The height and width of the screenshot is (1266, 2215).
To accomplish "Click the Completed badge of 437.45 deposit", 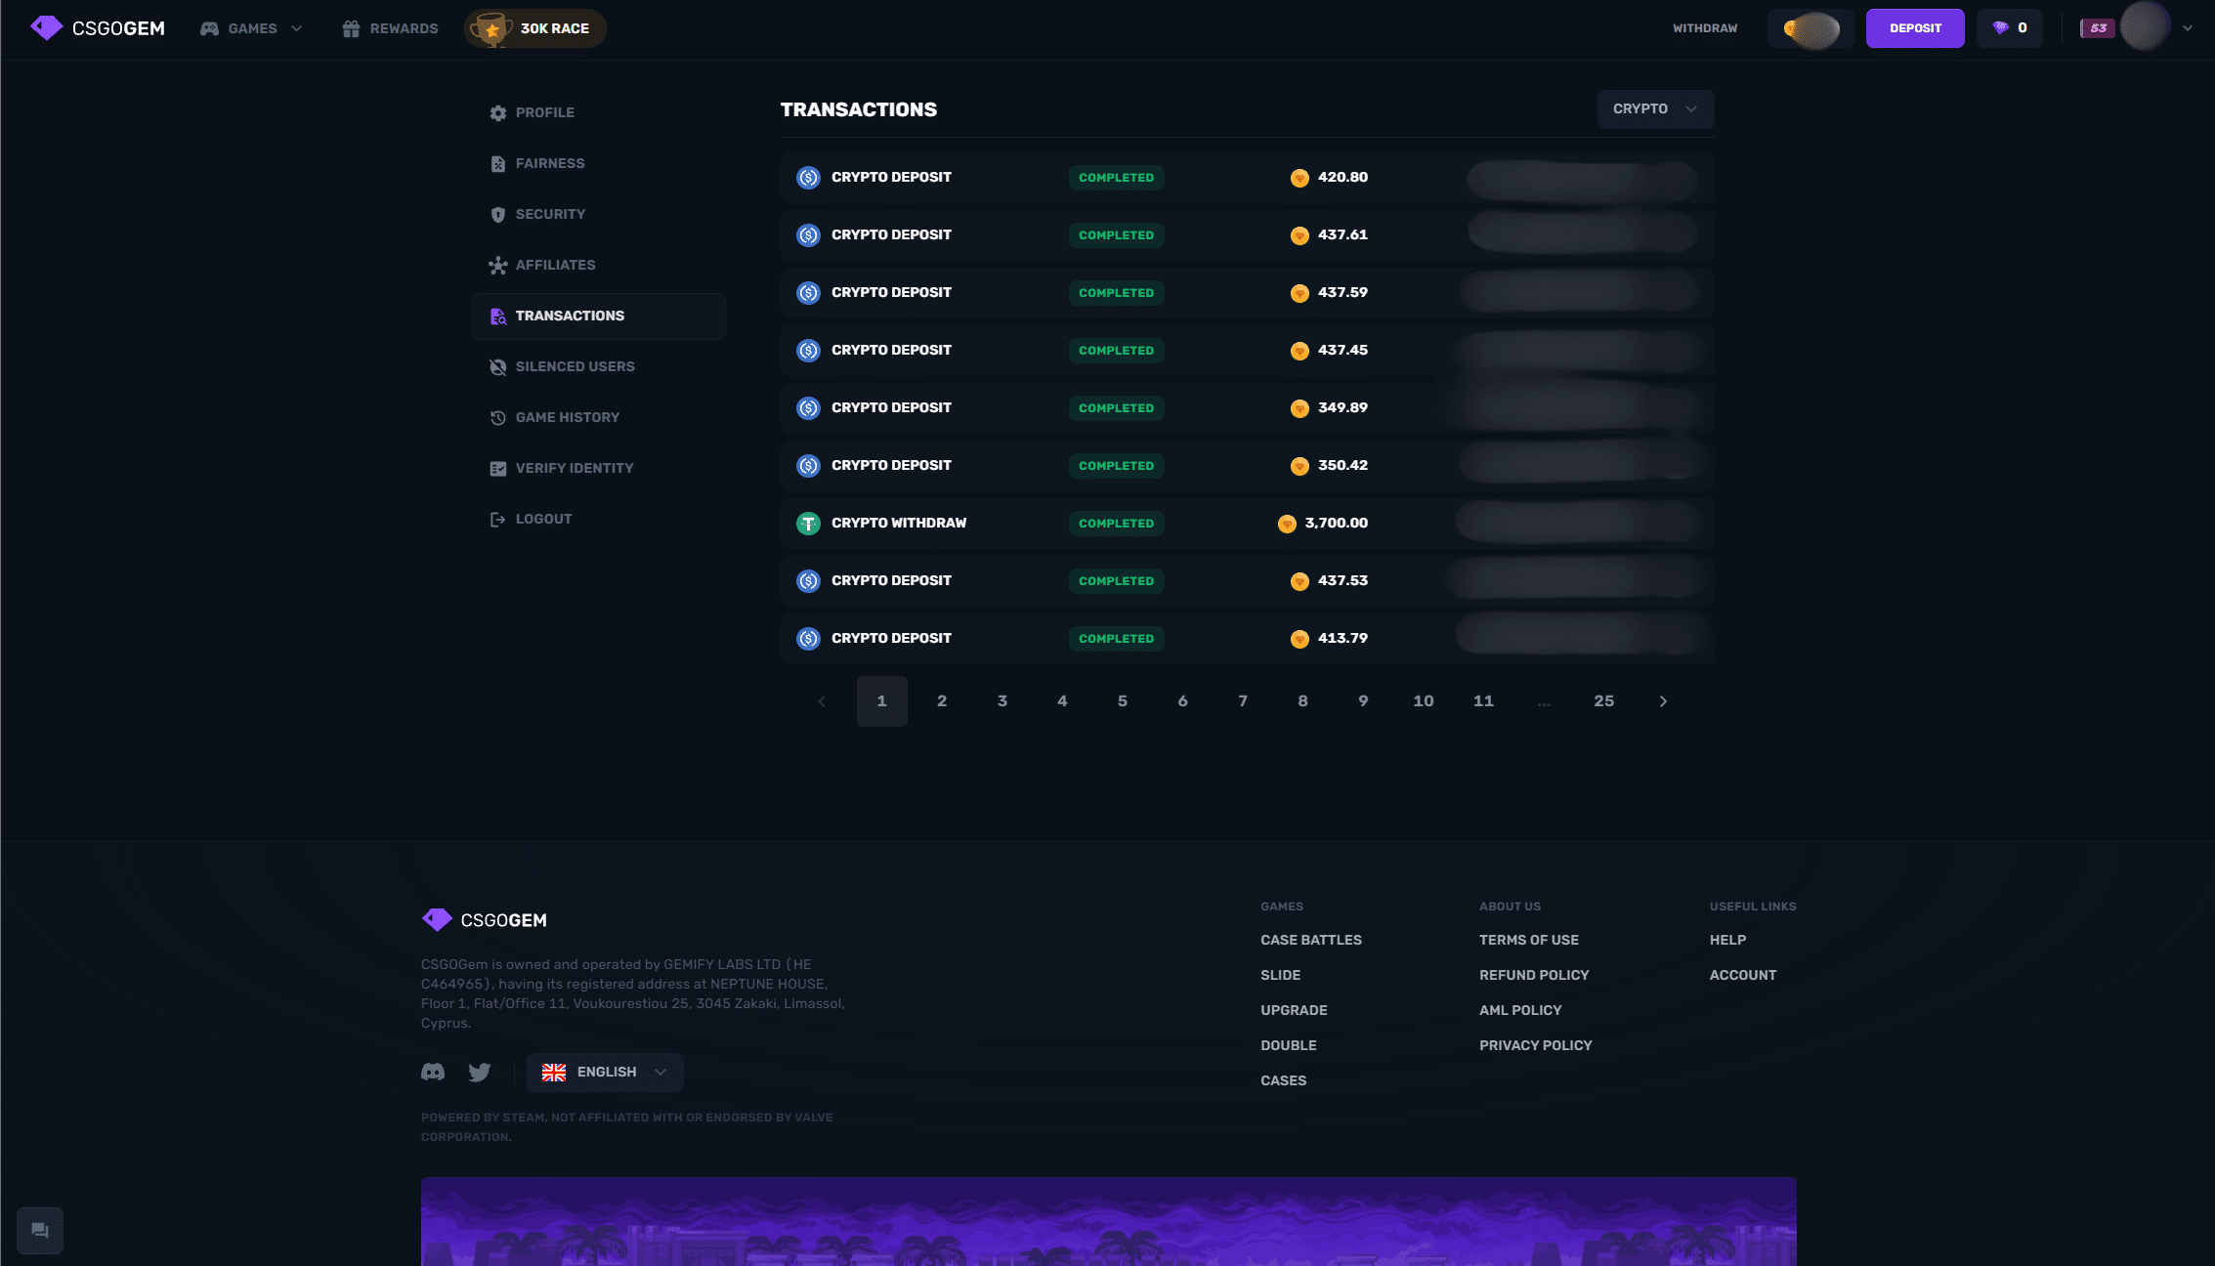I will 1116,351.
